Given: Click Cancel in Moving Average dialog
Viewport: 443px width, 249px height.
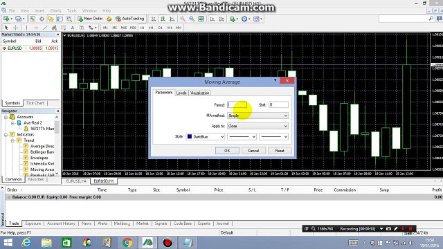Looking at the screenshot, I should click(x=253, y=151).
